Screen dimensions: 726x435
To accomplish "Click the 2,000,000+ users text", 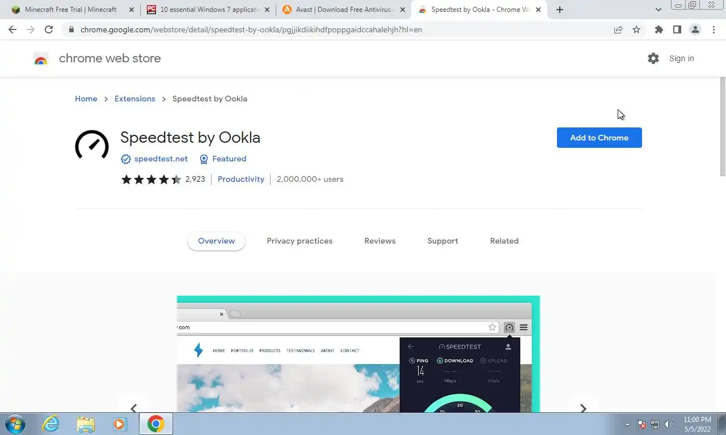I will pyautogui.click(x=310, y=179).
